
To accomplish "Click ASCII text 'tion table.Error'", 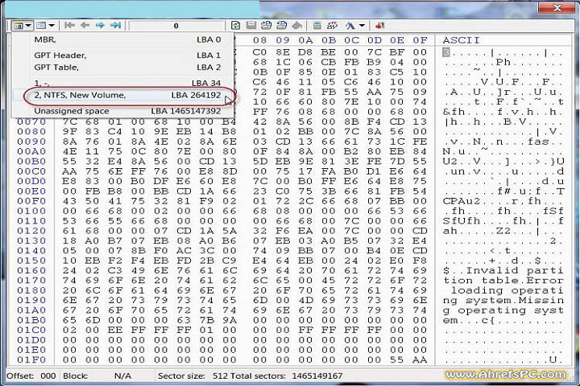I will click(503, 281).
